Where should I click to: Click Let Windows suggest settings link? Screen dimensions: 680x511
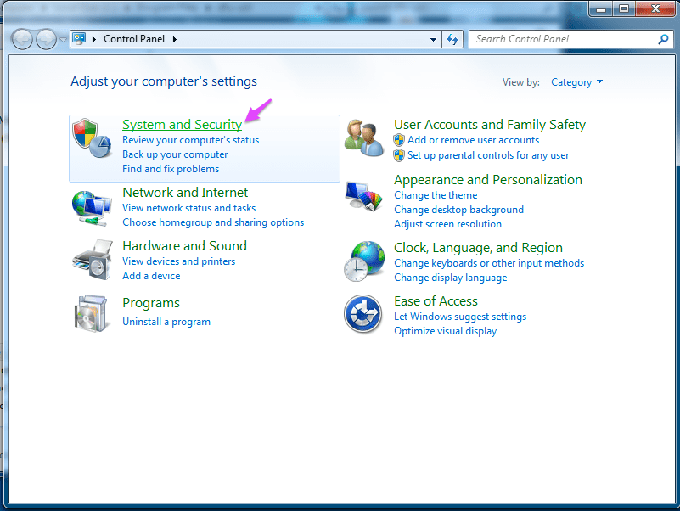[459, 317]
